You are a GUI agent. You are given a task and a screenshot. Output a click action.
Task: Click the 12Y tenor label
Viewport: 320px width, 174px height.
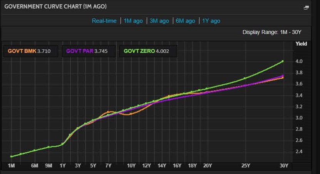click(x=147, y=166)
